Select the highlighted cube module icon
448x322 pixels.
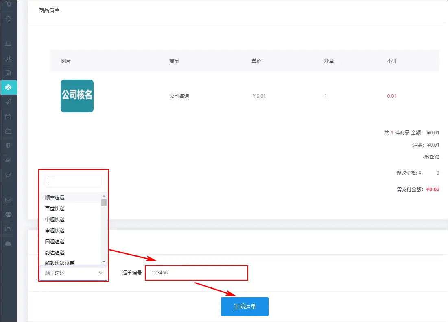(x=8, y=87)
